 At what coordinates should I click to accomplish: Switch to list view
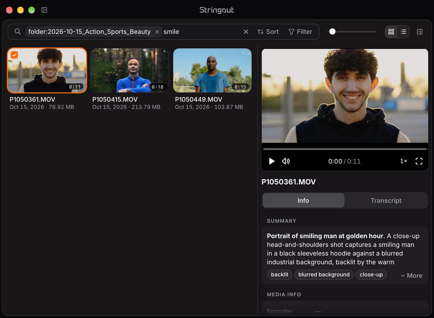(x=404, y=32)
